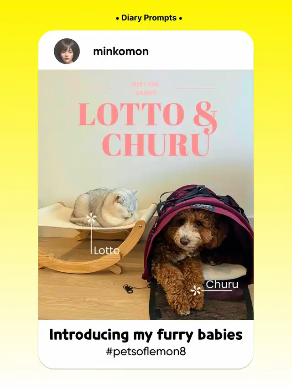Select the white Lotto label text
The height and width of the screenshot is (389, 292).
[x=107, y=250]
